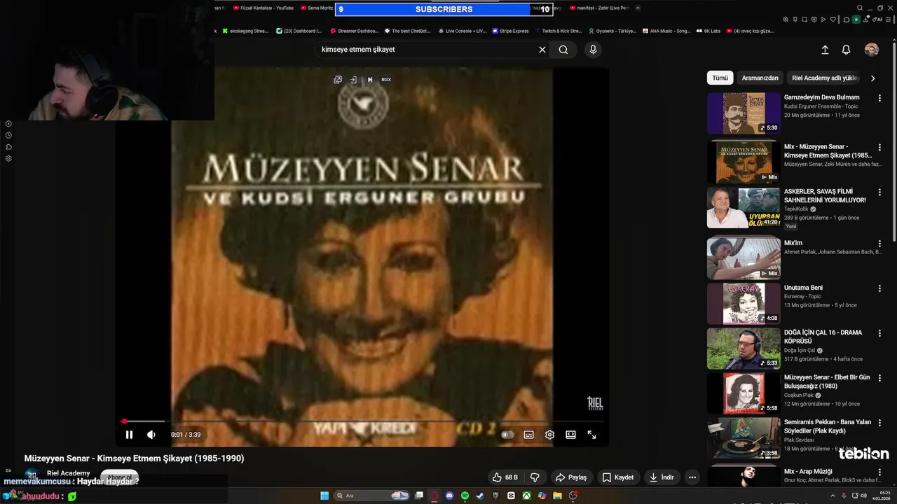Like the video (68 B)

tap(505, 477)
